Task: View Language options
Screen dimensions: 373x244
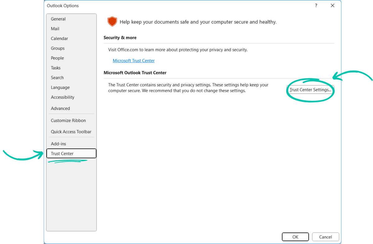Action: [60, 87]
